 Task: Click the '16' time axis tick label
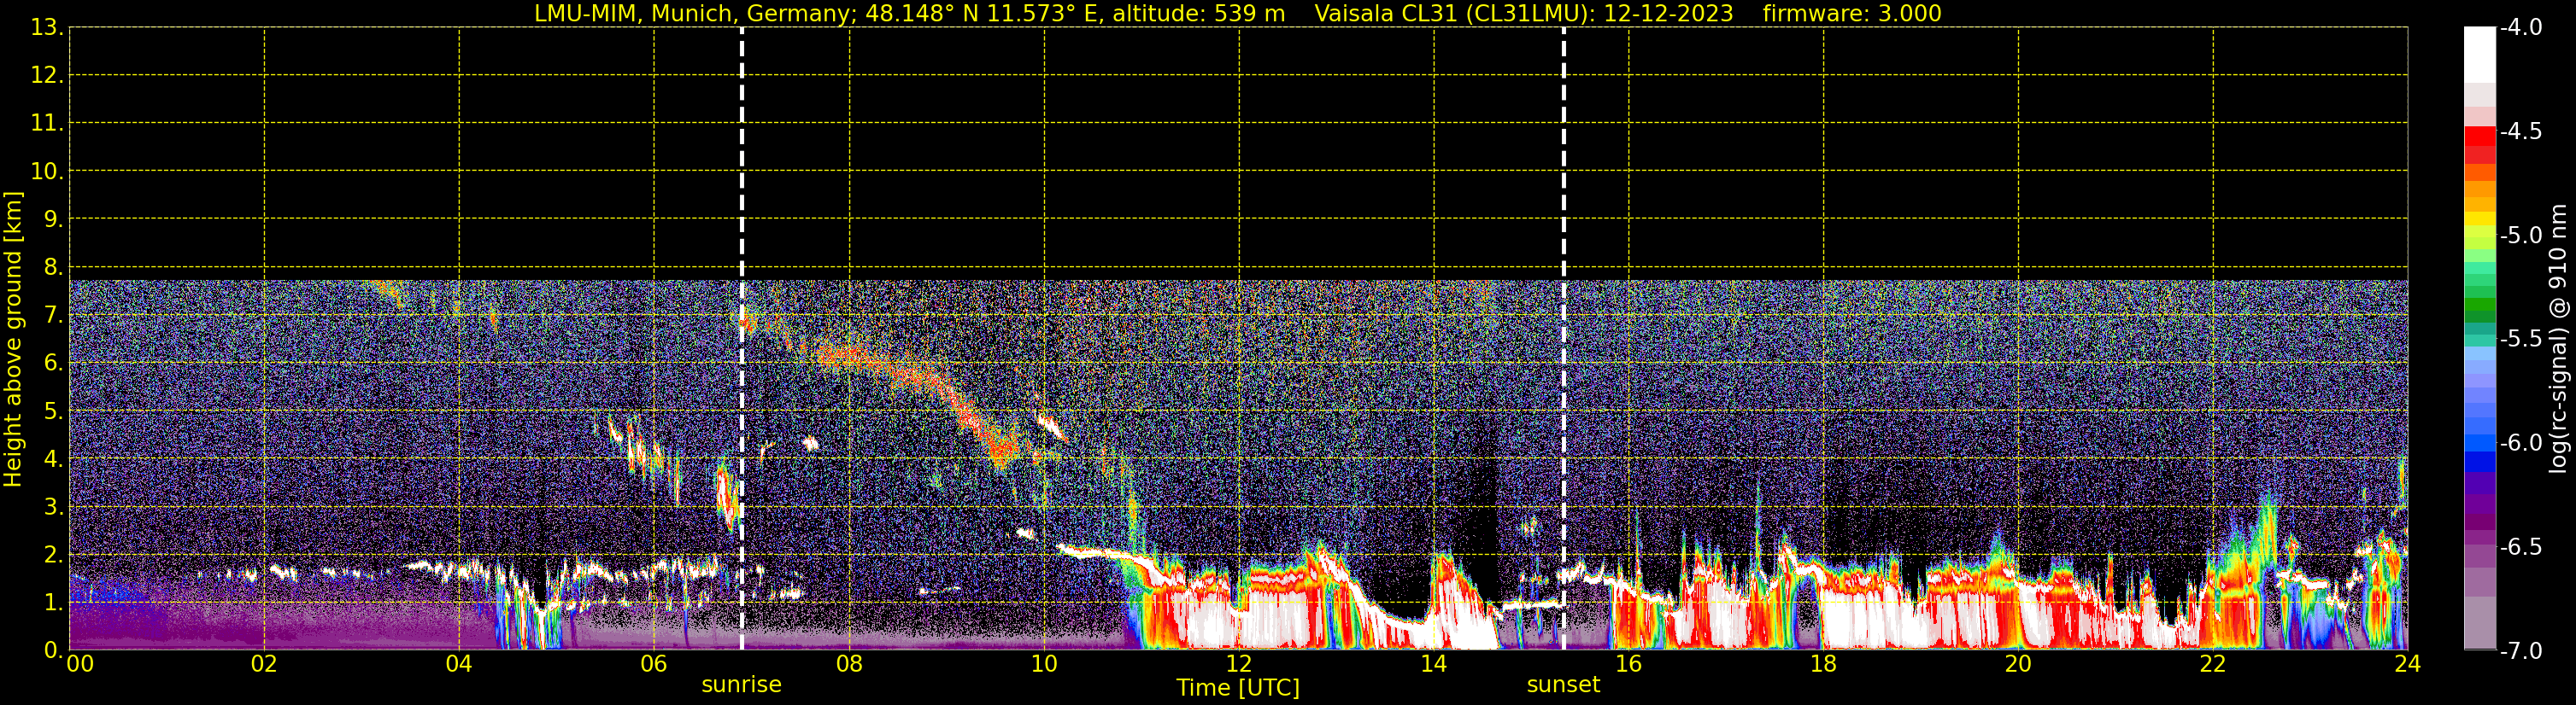point(1628,664)
